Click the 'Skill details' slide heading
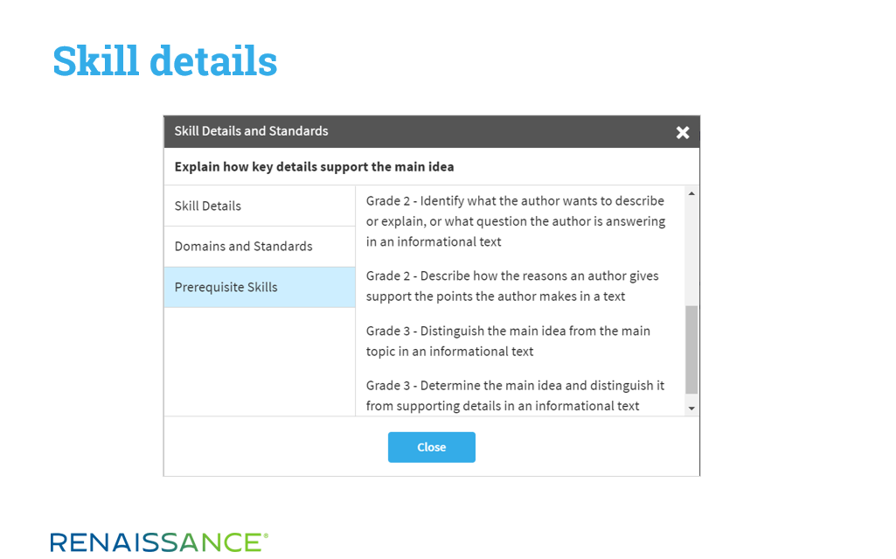Screen dimensions: 896x559 (165, 61)
